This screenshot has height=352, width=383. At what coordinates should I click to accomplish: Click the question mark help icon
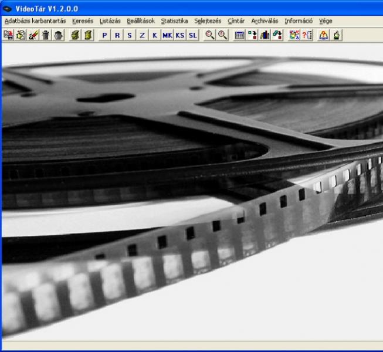click(x=307, y=35)
